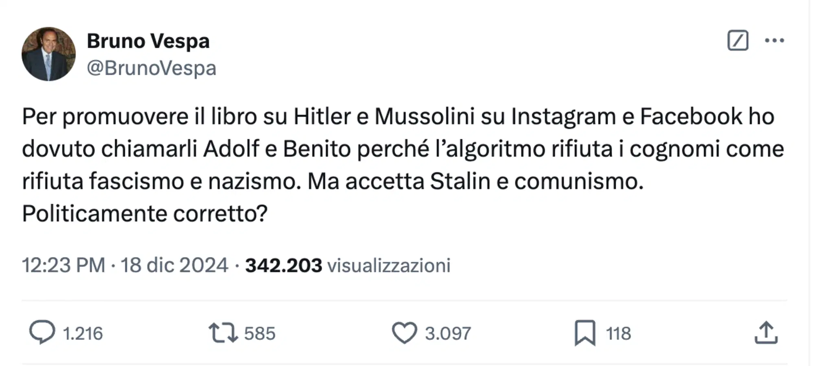Click the 585 reposts counter
Screen dimensions: 814x366
[260, 333]
